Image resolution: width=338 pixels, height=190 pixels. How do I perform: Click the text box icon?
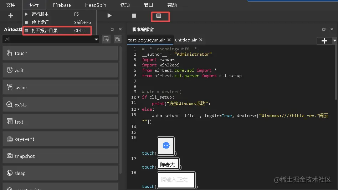10,121
